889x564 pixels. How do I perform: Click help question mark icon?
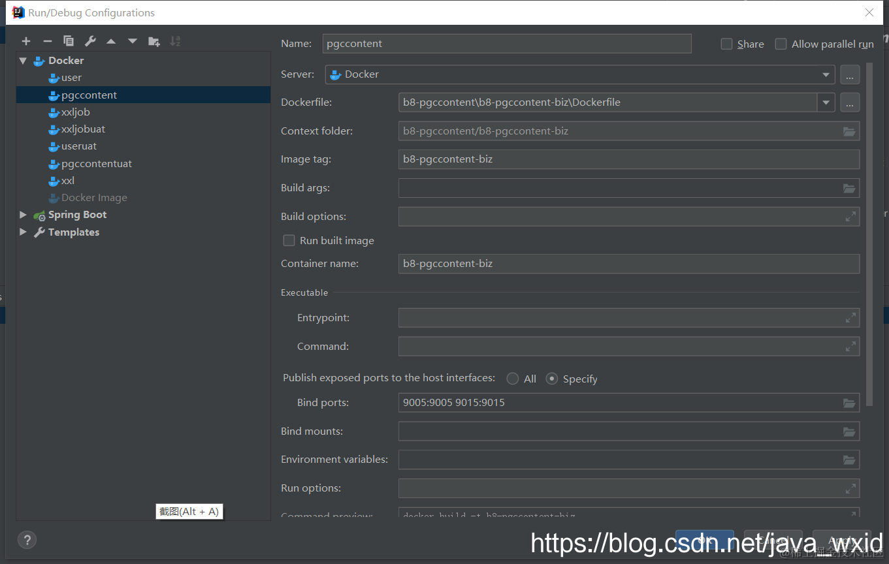(27, 540)
